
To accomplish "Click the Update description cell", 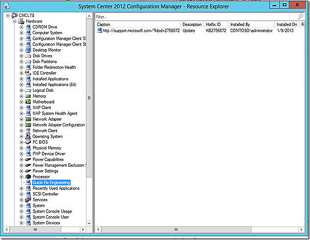I will click(x=189, y=31).
